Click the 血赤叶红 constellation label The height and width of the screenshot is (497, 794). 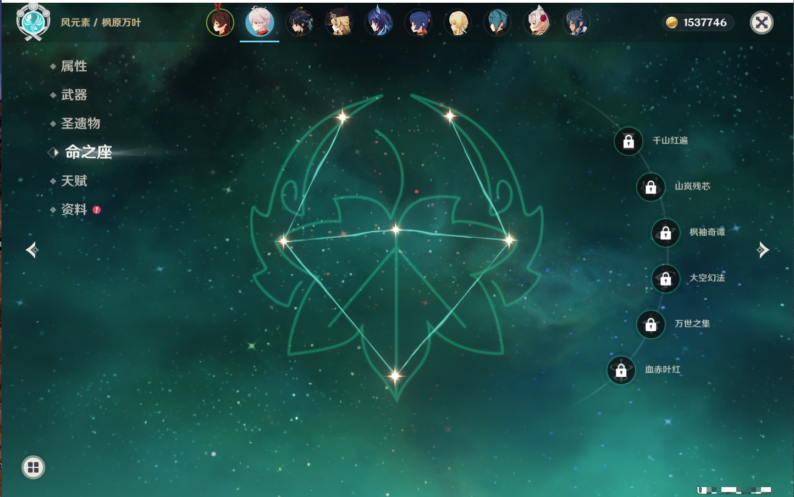pos(663,370)
